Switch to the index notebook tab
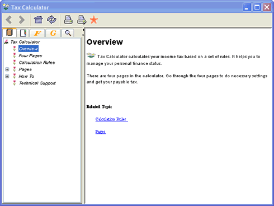274x206 pixels. click(23, 33)
